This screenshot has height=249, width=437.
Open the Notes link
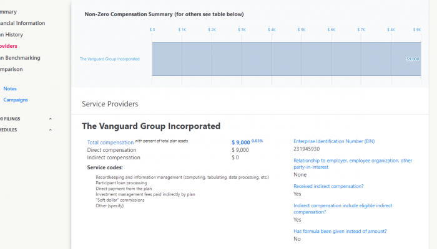[x=10, y=88]
